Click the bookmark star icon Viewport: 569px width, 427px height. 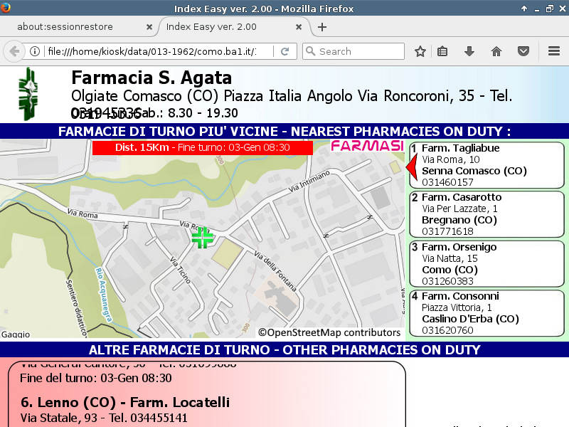(x=420, y=51)
